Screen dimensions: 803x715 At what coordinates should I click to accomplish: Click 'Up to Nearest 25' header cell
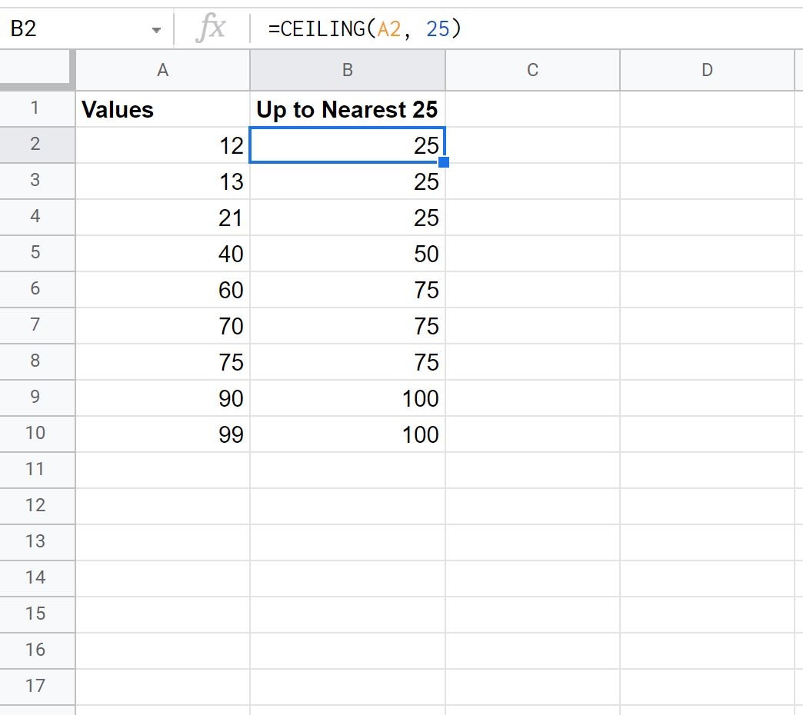[x=347, y=109]
